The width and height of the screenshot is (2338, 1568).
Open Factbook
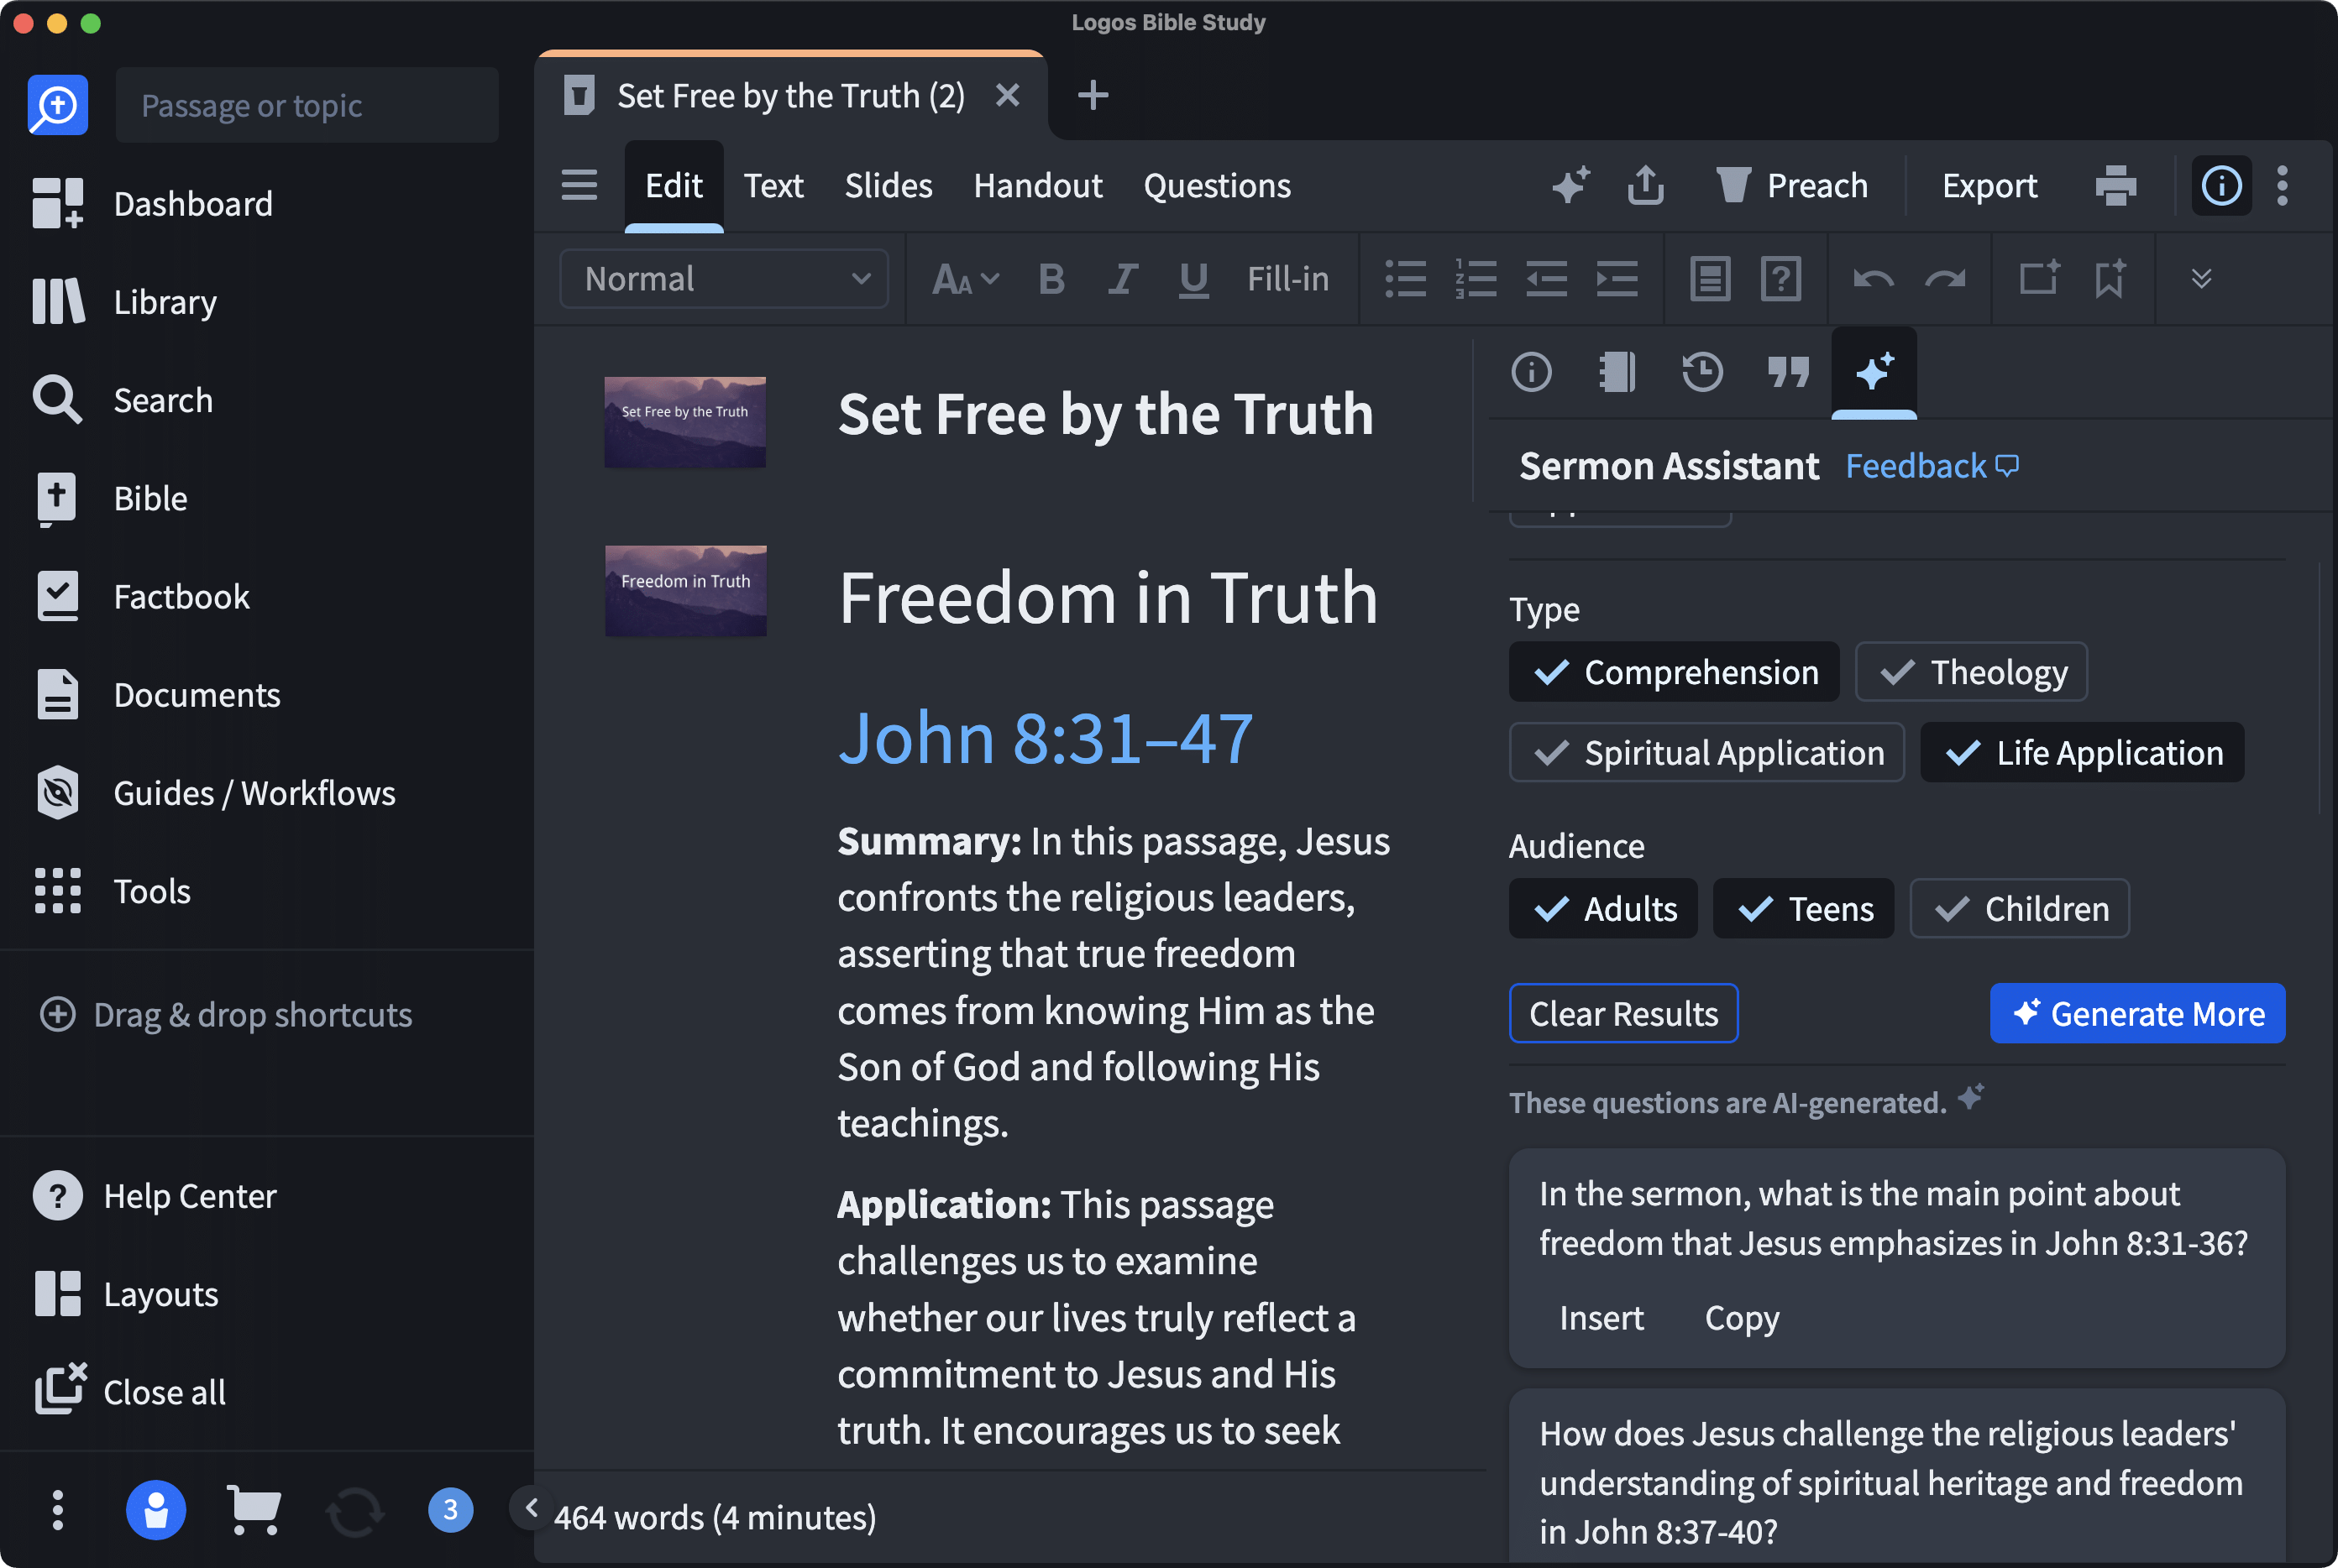(x=141, y=596)
